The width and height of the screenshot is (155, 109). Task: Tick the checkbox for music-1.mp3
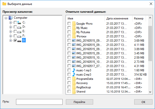click(x=69, y=70)
